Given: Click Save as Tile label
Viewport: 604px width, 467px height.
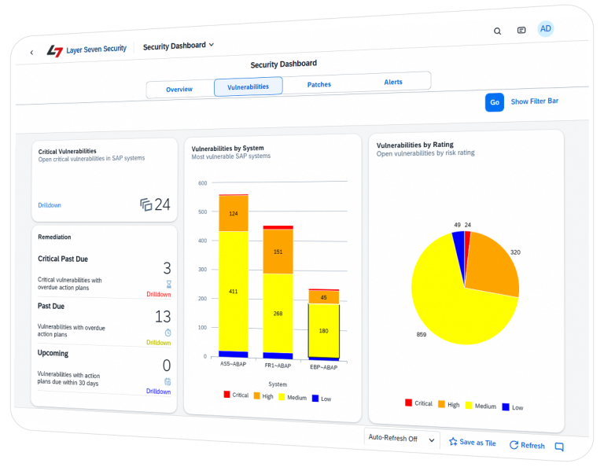Looking at the screenshot, I should (x=477, y=443).
